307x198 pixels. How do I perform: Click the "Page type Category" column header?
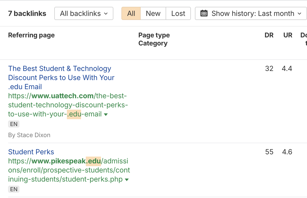click(154, 39)
